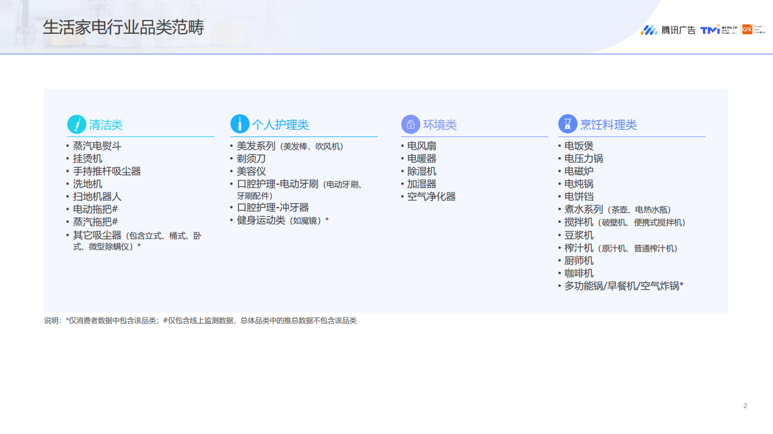
Task: Click the 环境类 humidifier icon
Action: tap(411, 123)
